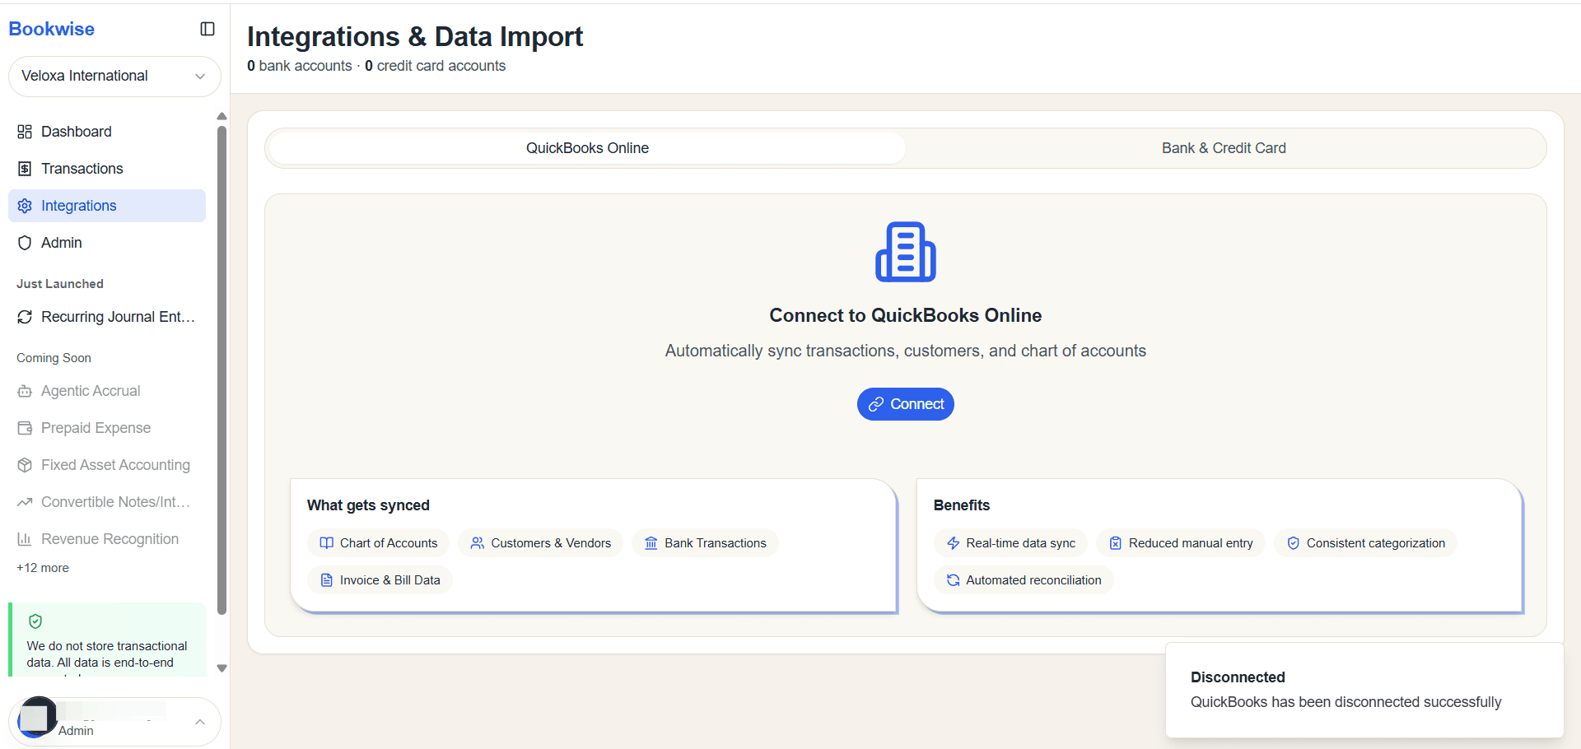Select Convertible Notes menu item
Screen dimensions: 1581x749
[107, 502]
